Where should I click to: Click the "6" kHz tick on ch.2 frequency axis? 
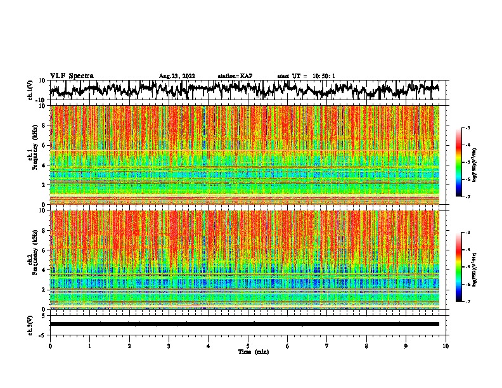click(44, 250)
